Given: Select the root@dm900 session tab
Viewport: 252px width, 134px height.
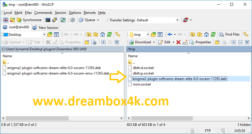Looking at the screenshot, I should click(x=16, y=27).
